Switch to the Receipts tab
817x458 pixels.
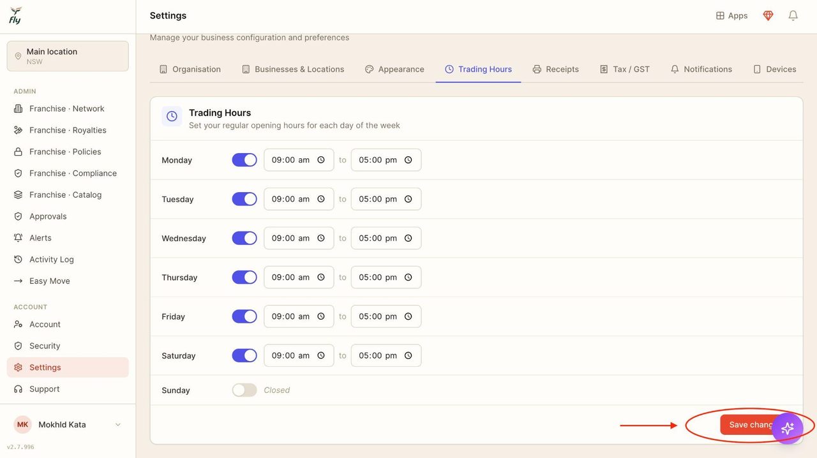coord(556,69)
